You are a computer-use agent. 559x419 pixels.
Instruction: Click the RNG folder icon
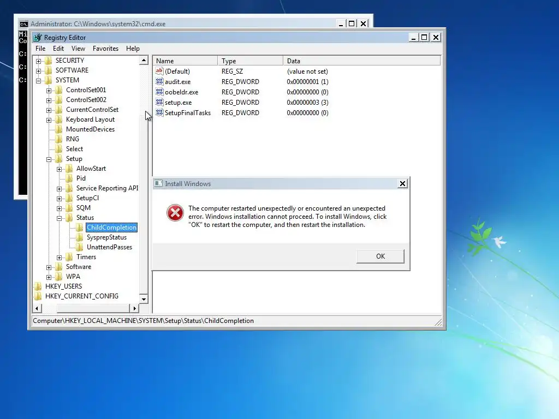tap(59, 139)
